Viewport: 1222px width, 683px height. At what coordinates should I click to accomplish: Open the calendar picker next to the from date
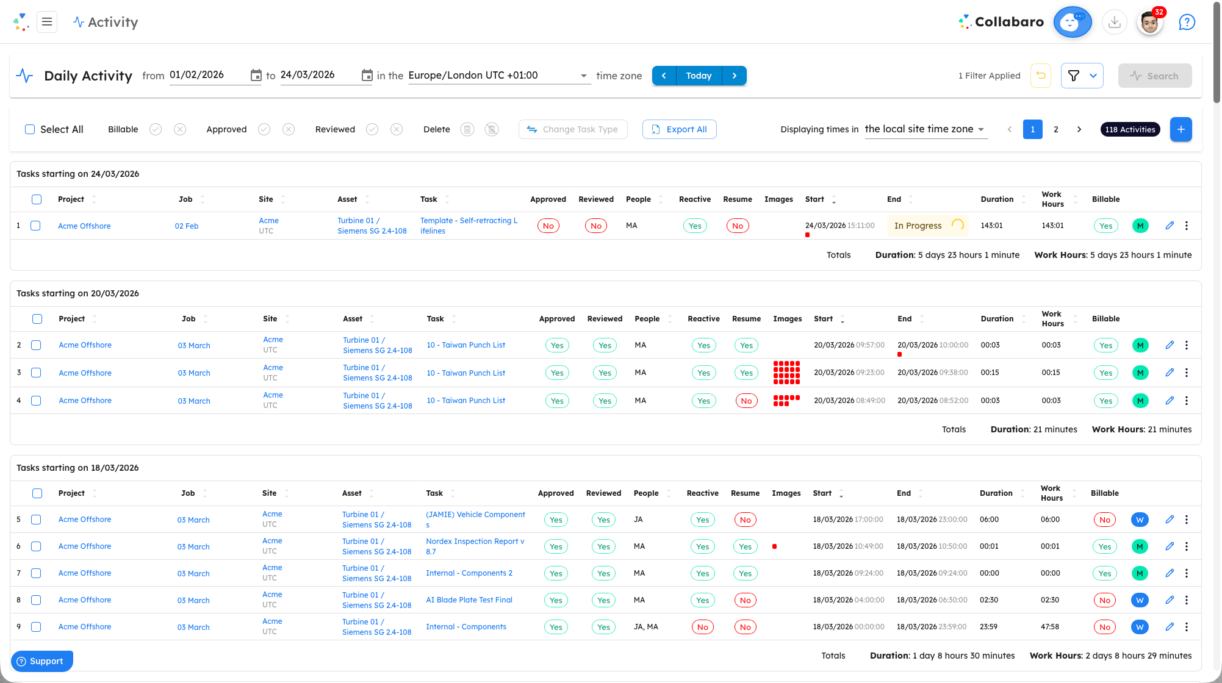[256, 75]
